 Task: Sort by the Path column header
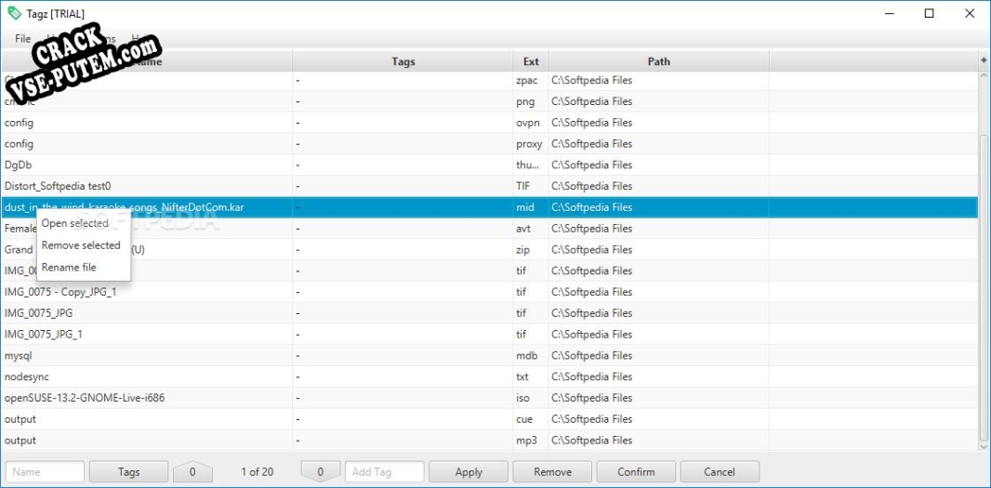[x=658, y=61]
